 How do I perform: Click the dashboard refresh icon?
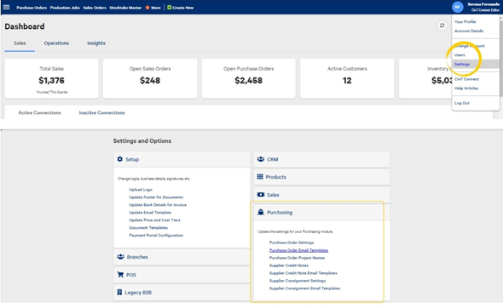(442, 26)
